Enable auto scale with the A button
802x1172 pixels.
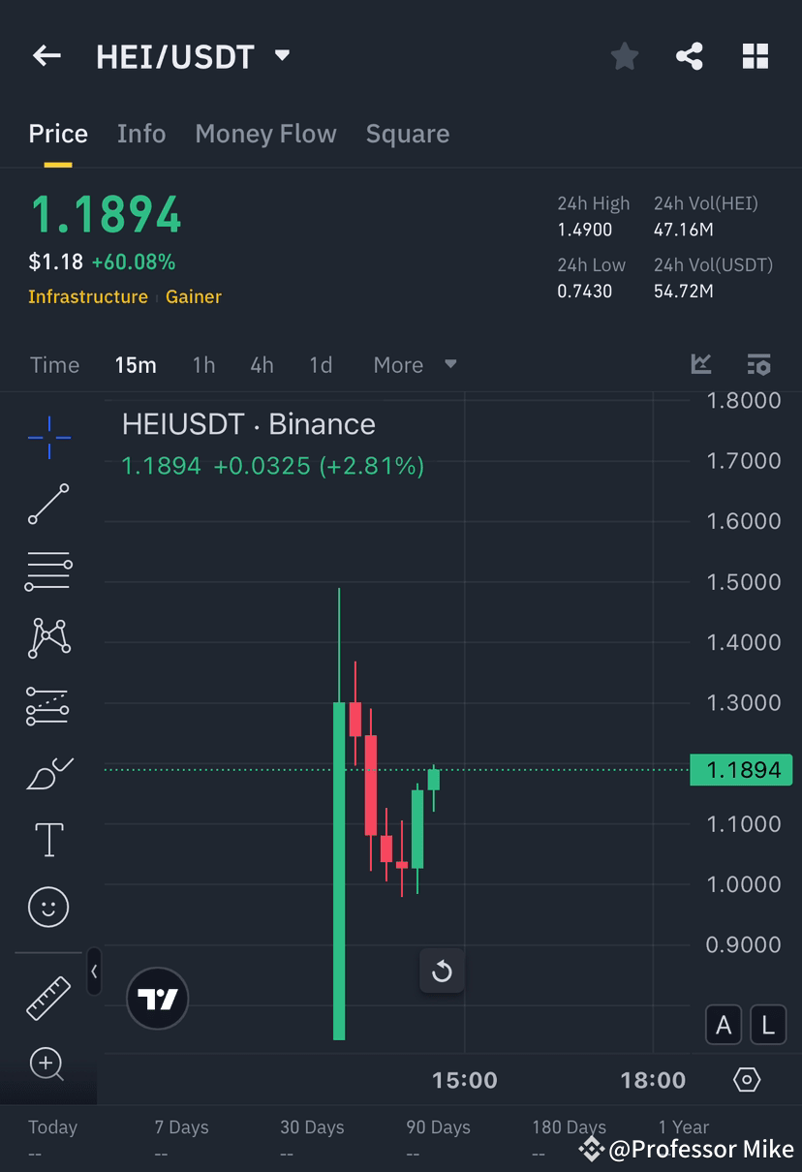(x=724, y=1025)
